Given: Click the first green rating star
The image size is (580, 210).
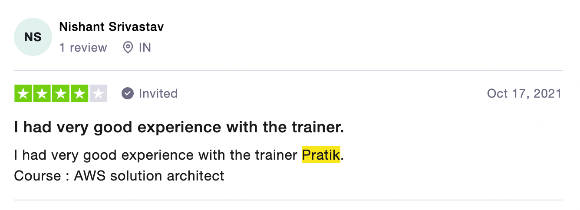Looking at the screenshot, I should [x=23, y=94].
